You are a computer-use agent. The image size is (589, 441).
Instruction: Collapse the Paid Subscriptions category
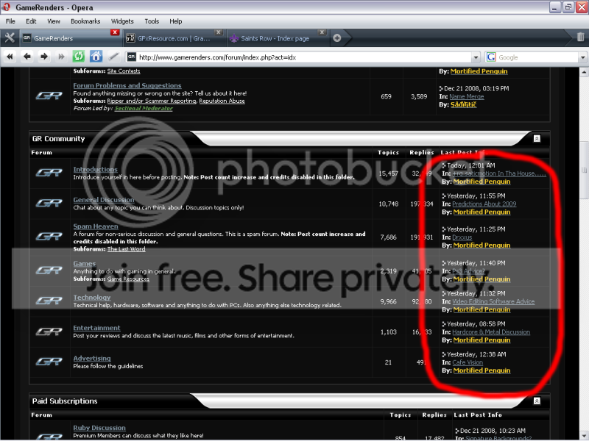pyautogui.click(x=537, y=401)
